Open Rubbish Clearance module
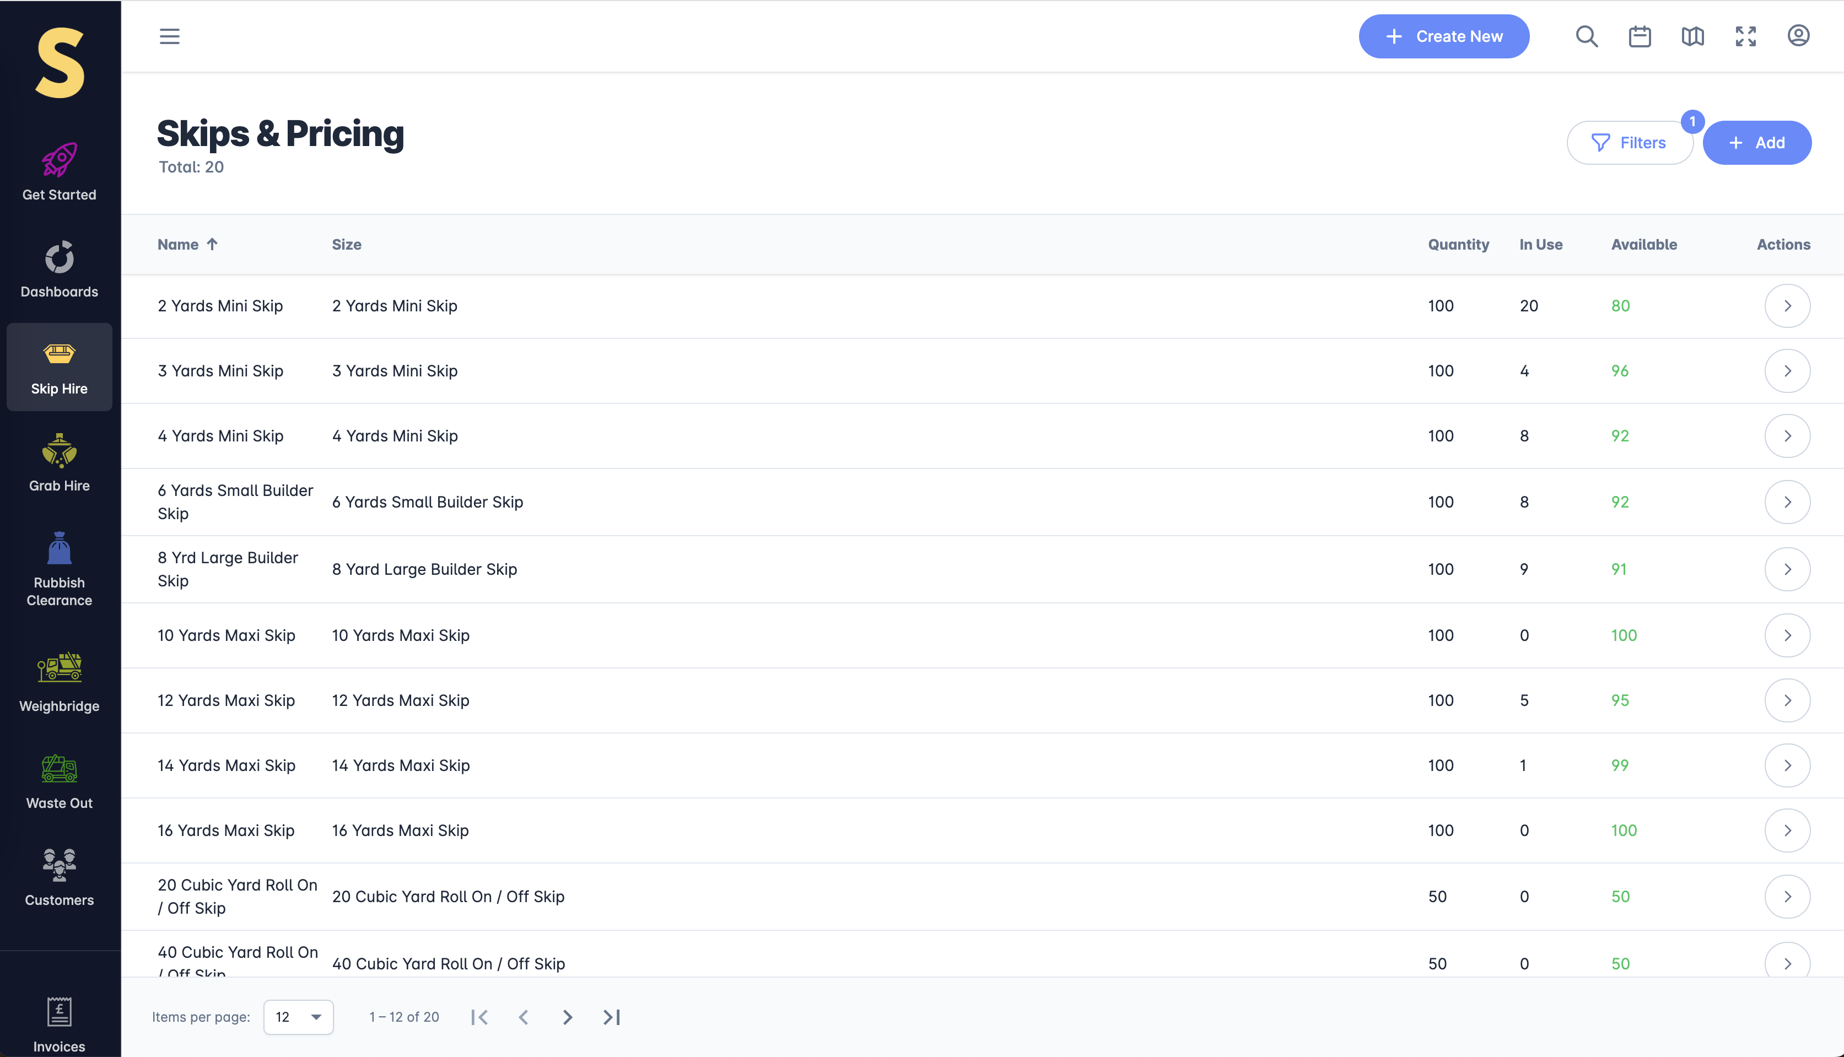Screen dimensions: 1844x1057 click(59, 570)
